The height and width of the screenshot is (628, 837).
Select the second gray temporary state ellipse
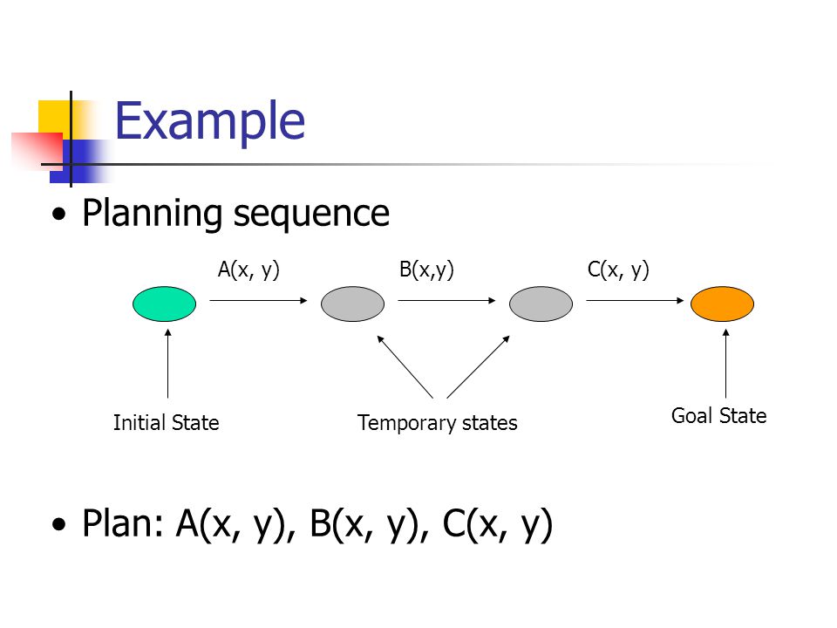point(541,304)
